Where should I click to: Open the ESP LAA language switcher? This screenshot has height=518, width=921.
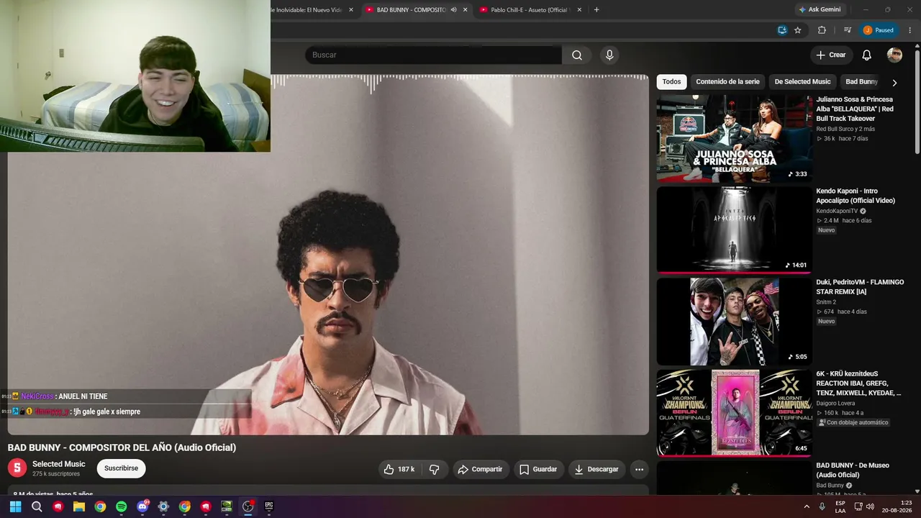(840, 506)
